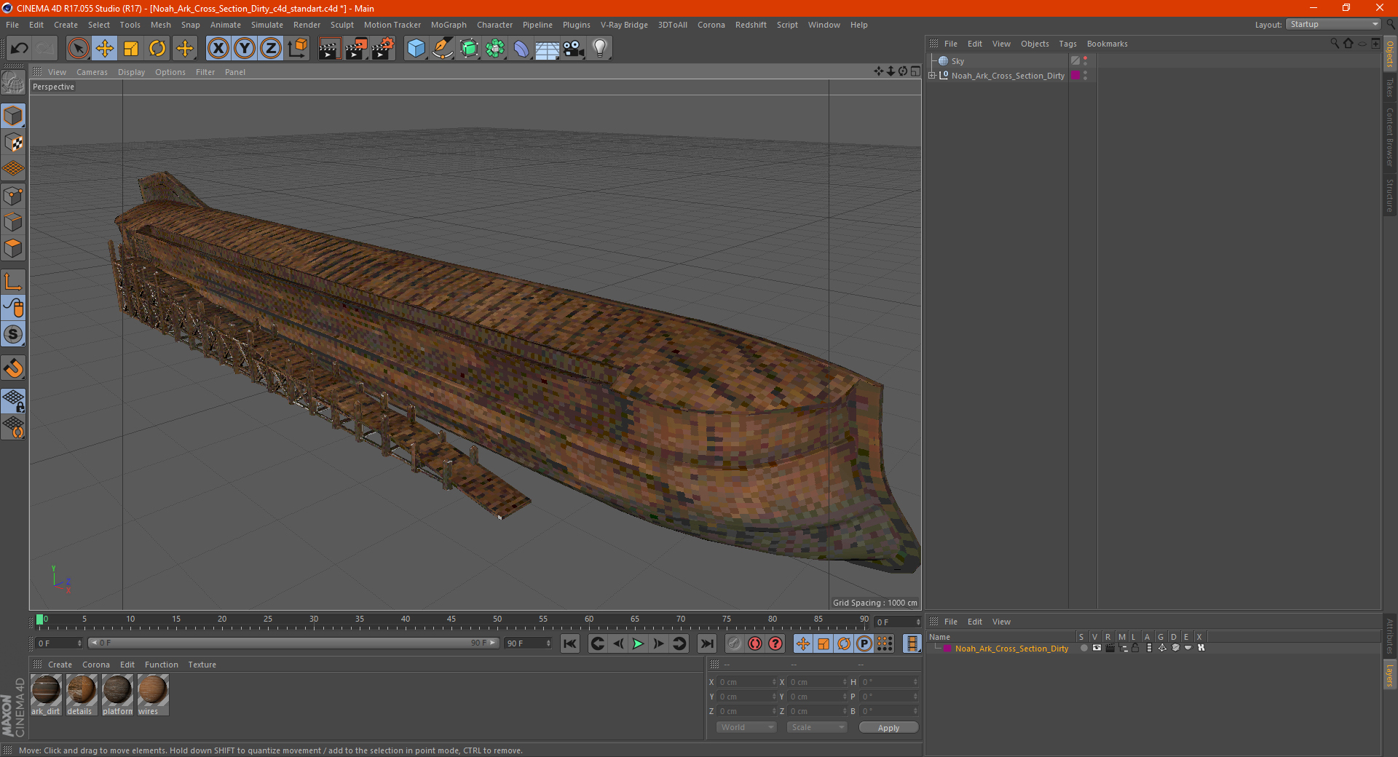Add a Cube primitive object
The height and width of the screenshot is (757, 1398).
(416, 49)
